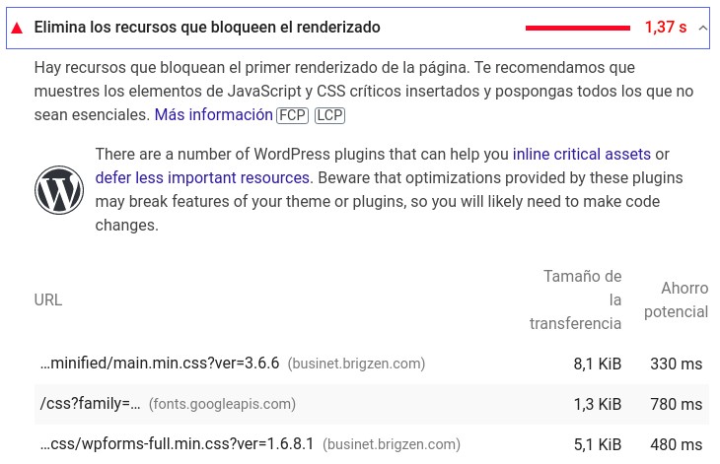Click the 1,37 s savings value
This screenshot has height=464, width=720.
coord(666,28)
